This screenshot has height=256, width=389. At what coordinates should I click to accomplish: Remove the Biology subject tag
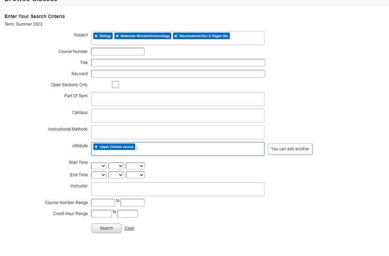pos(96,36)
